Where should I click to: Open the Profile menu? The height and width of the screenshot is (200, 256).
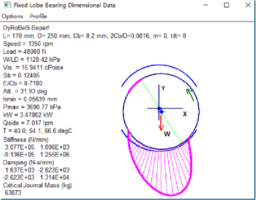pyautogui.click(x=38, y=16)
